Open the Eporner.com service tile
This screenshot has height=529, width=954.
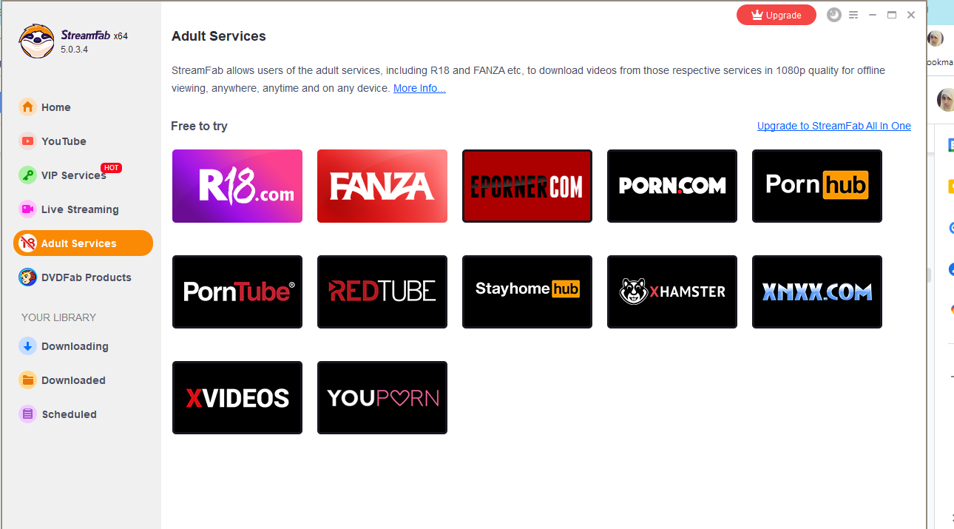pos(527,186)
